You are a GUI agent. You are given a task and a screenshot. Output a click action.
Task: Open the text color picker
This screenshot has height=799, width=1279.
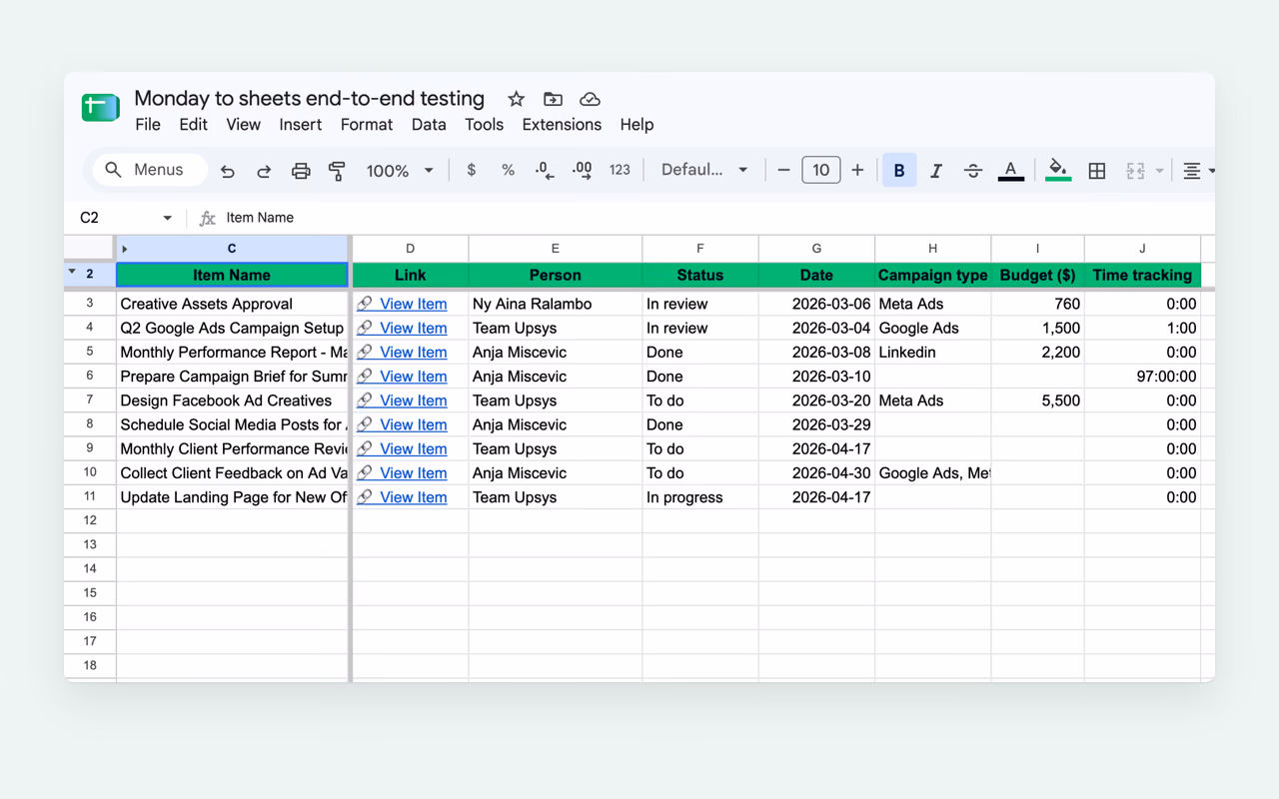click(1010, 171)
